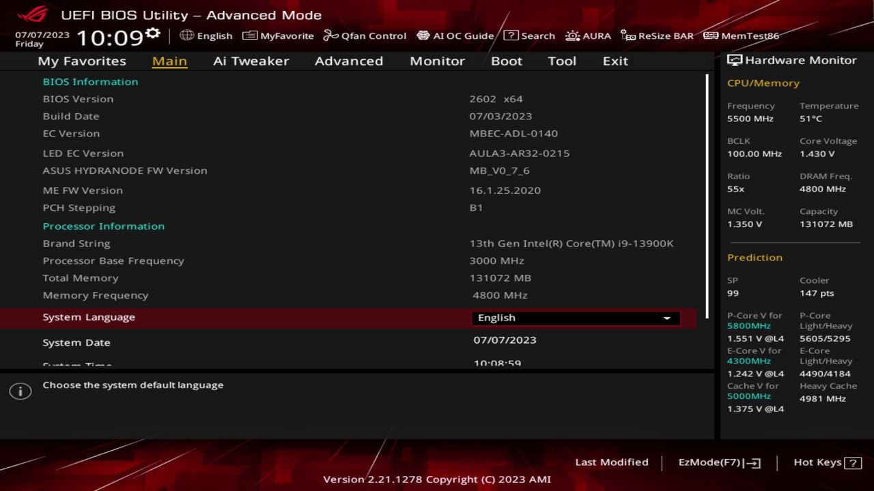874x491 pixels.
Task: Click Core Voltage value 1.430 V
Action: (x=817, y=154)
